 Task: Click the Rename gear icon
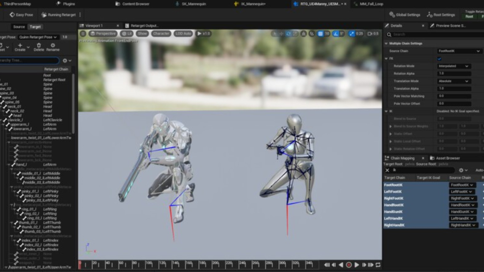pyautogui.click(x=53, y=45)
